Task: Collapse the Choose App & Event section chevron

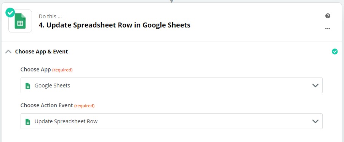Action: pos(8,52)
